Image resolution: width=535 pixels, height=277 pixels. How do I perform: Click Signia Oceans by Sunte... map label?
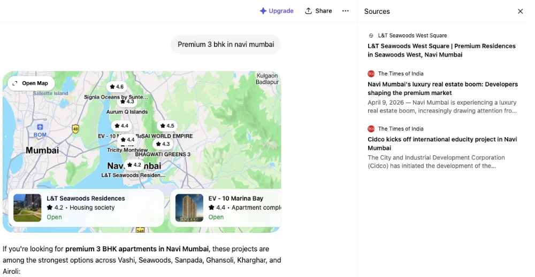(x=116, y=97)
